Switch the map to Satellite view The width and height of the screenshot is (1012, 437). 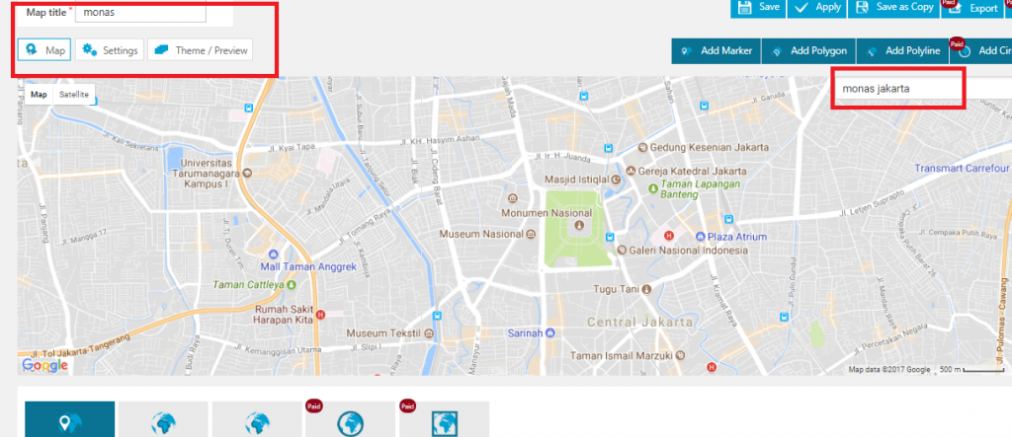pos(74,95)
